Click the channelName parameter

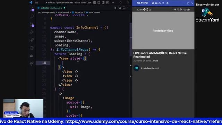(x=65, y=32)
